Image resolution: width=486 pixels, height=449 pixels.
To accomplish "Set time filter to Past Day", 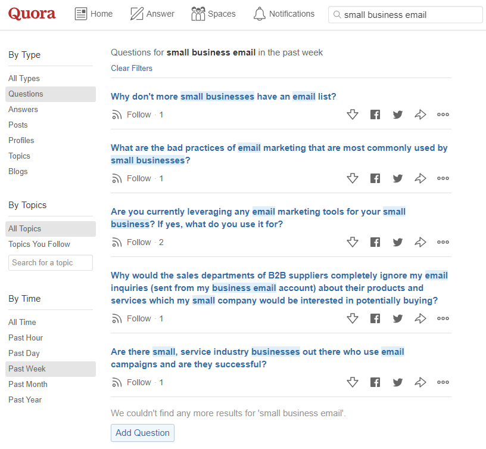I will click(x=24, y=354).
